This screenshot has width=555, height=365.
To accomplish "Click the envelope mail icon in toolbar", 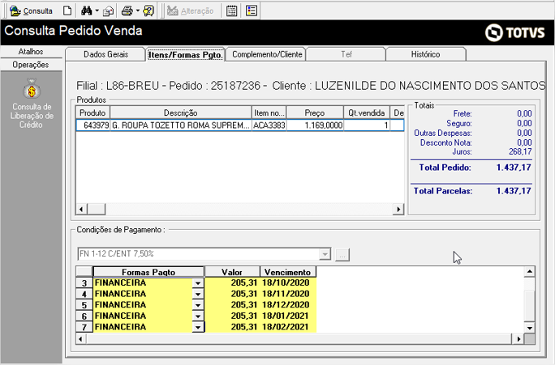I will pyautogui.click(x=108, y=11).
